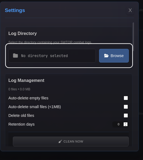
Task: Select the 'No directory selected' path field
Action: pos(52,56)
